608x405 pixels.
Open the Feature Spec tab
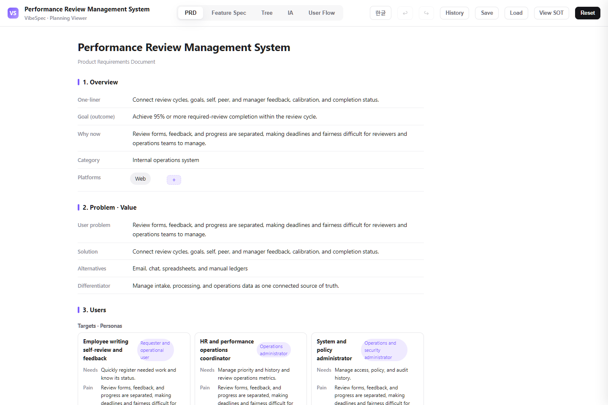tap(229, 13)
